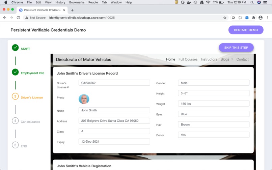Open Contact nav link
The width and height of the screenshot is (272, 170).
pos(243,59)
